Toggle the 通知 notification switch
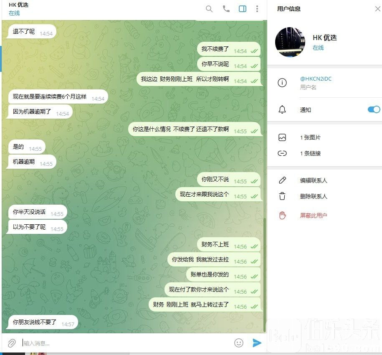The width and height of the screenshot is (382, 355). (x=374, y=109)
